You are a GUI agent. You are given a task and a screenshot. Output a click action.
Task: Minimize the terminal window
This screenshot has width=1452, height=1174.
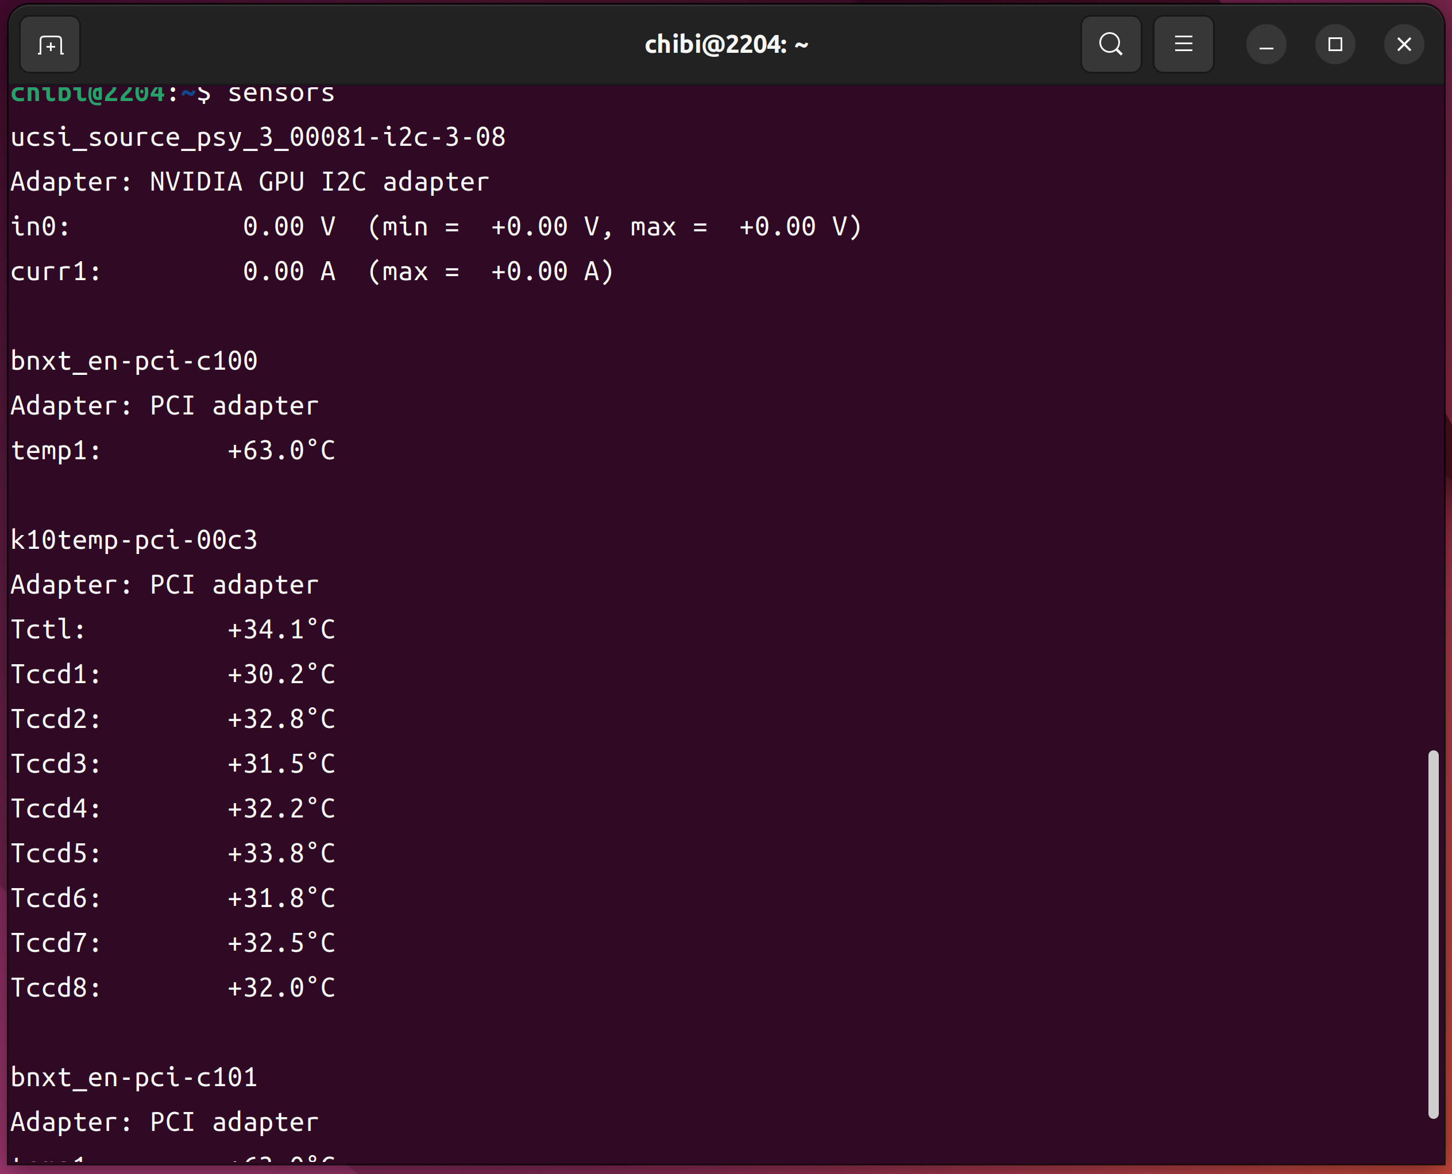pyautogui.click(x=1266, y=45)
